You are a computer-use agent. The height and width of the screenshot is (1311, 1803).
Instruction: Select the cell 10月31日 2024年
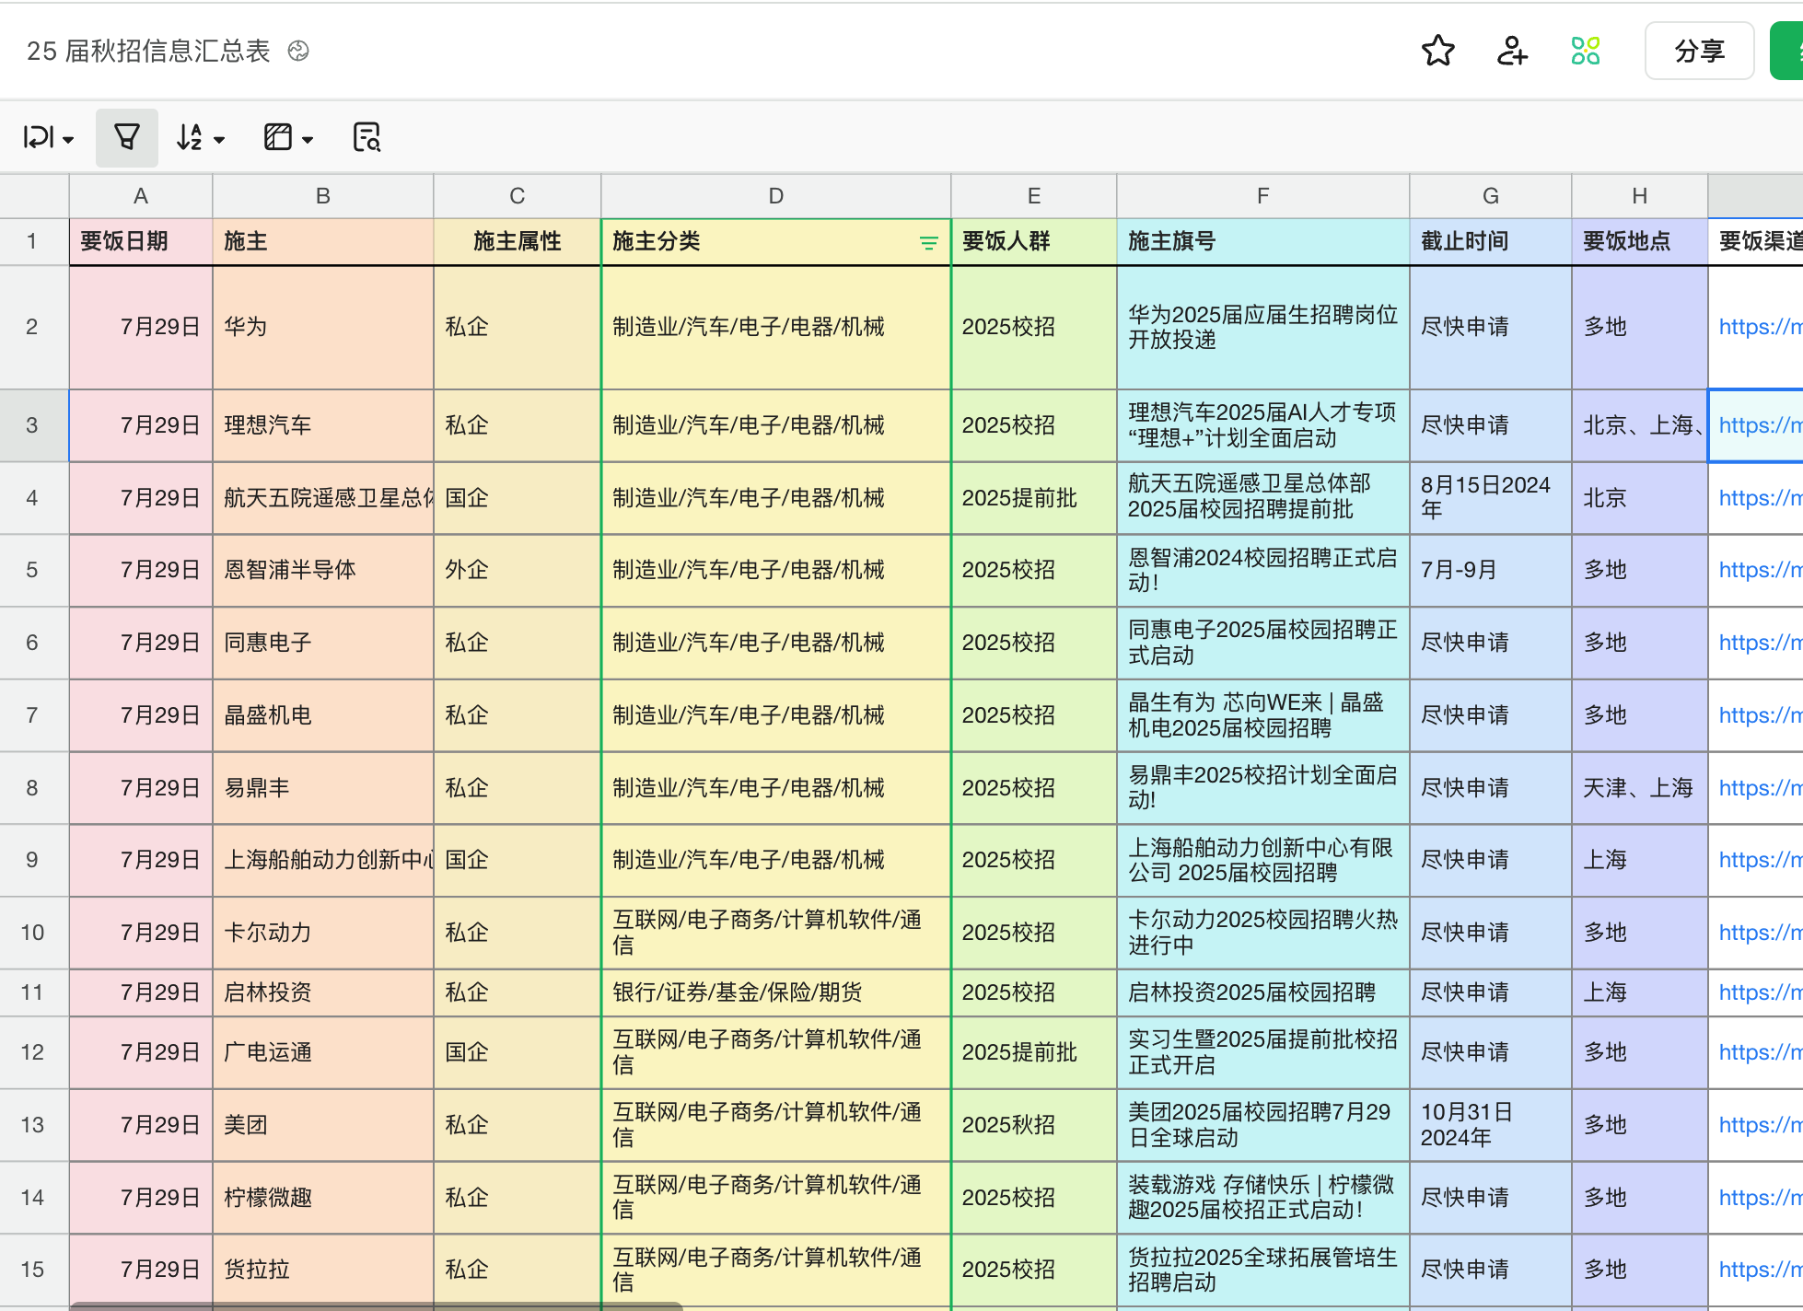click(1490, 1125)
